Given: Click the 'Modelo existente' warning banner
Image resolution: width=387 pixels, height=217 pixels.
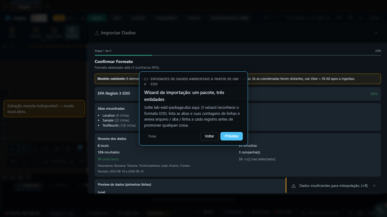Looking at the screenshot, I should [x=238, y=79].
